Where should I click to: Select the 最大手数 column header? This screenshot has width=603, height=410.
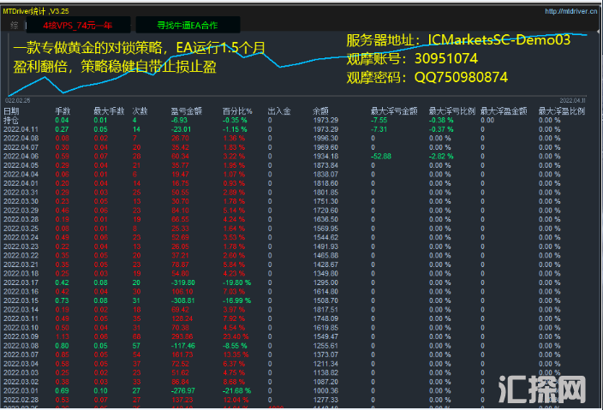point(108,110)
